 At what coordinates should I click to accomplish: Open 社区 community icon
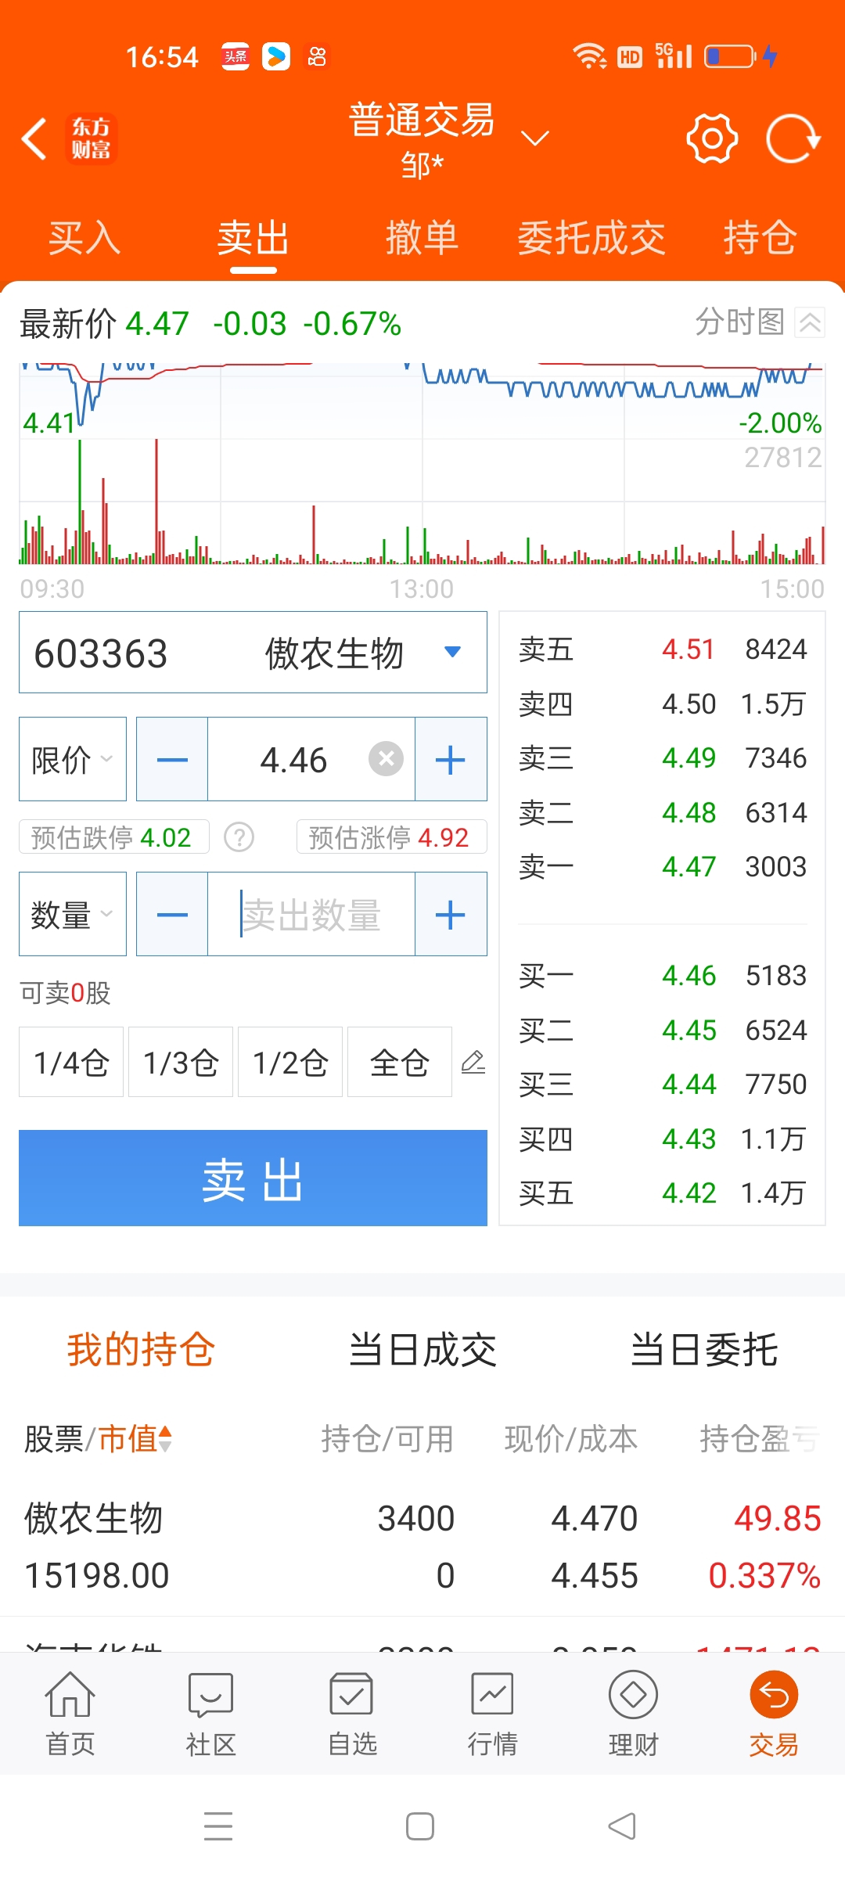tap(210, 1714)
